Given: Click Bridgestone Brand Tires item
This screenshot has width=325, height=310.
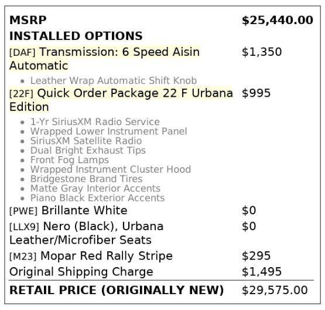Looking at the screenshot, I should [87, 179].
